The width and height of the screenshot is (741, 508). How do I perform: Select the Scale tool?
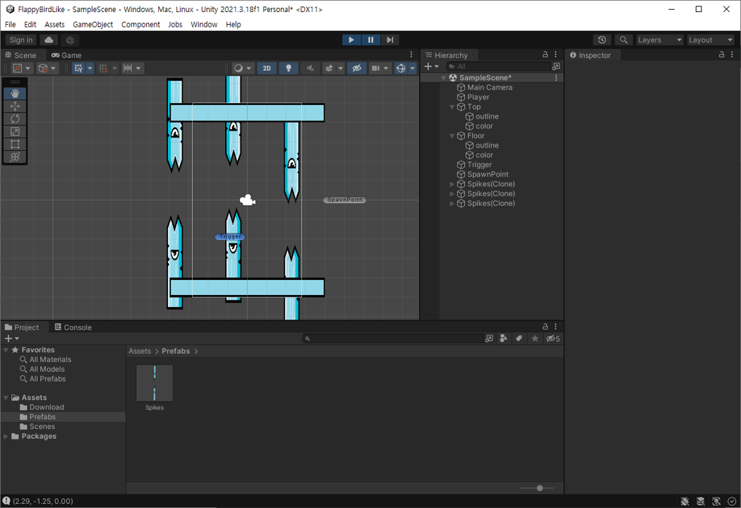pyautogui.click(x=15, y=131)
